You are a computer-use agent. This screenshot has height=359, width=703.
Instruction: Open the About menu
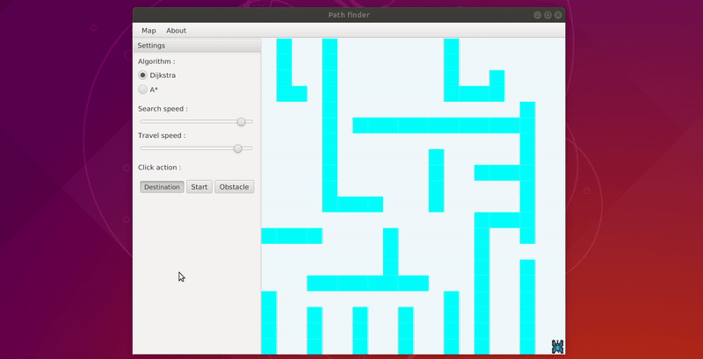pos(177,31)
